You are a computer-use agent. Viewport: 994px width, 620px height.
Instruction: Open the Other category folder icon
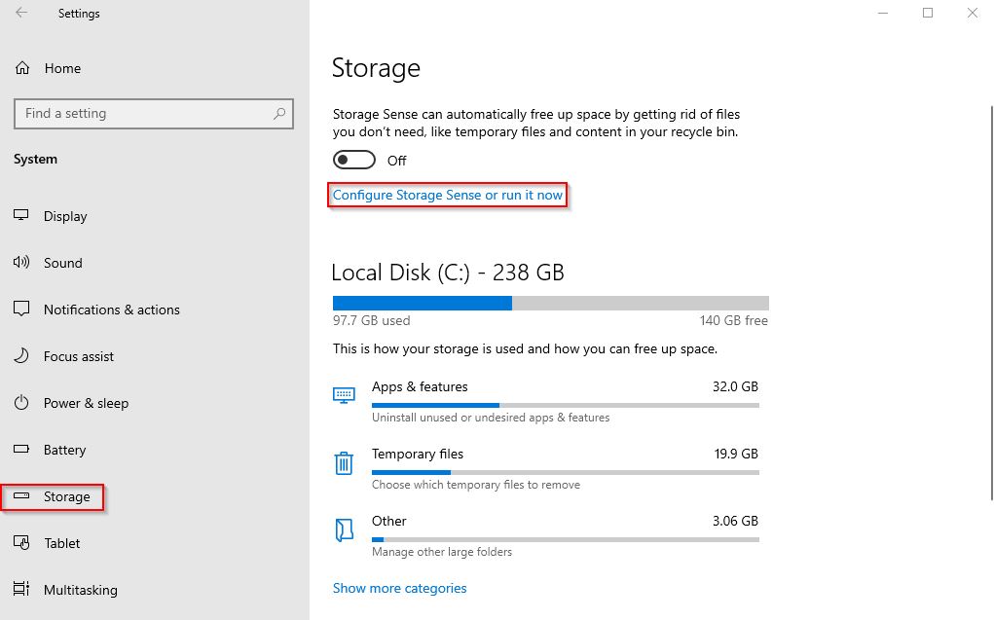pyautogui.click(x=344, y=530)
